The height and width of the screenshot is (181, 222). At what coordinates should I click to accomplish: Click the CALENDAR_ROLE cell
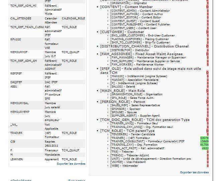point(73,18)
